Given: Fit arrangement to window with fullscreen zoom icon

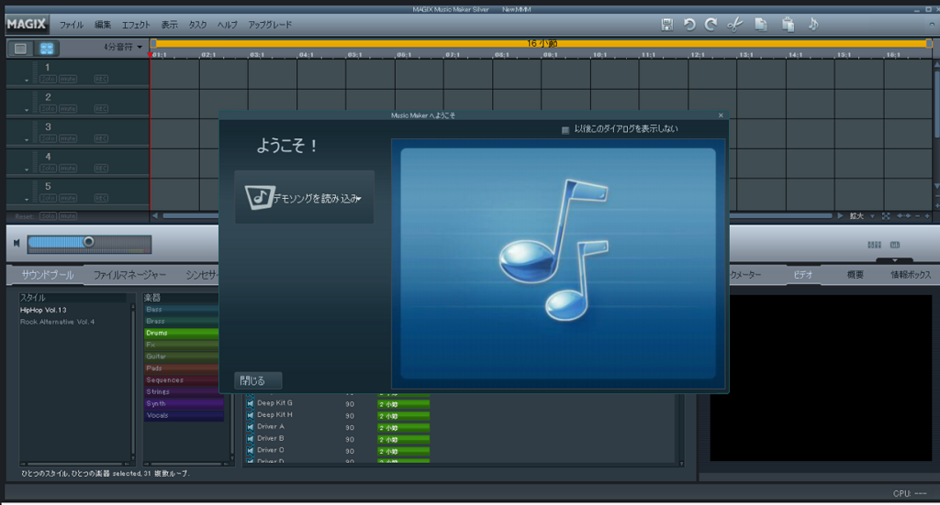Looking at the screenshot, I should coord(886,216).
